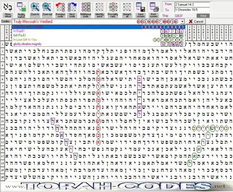This screenshot has width=233, height=192.
Task: Click the To reference field
Action: (192, 10)
